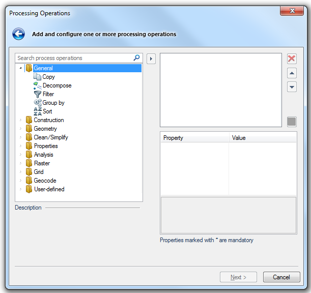Click the property description box
Viewport: 311px width, 293px height.
tap(229, 215)
